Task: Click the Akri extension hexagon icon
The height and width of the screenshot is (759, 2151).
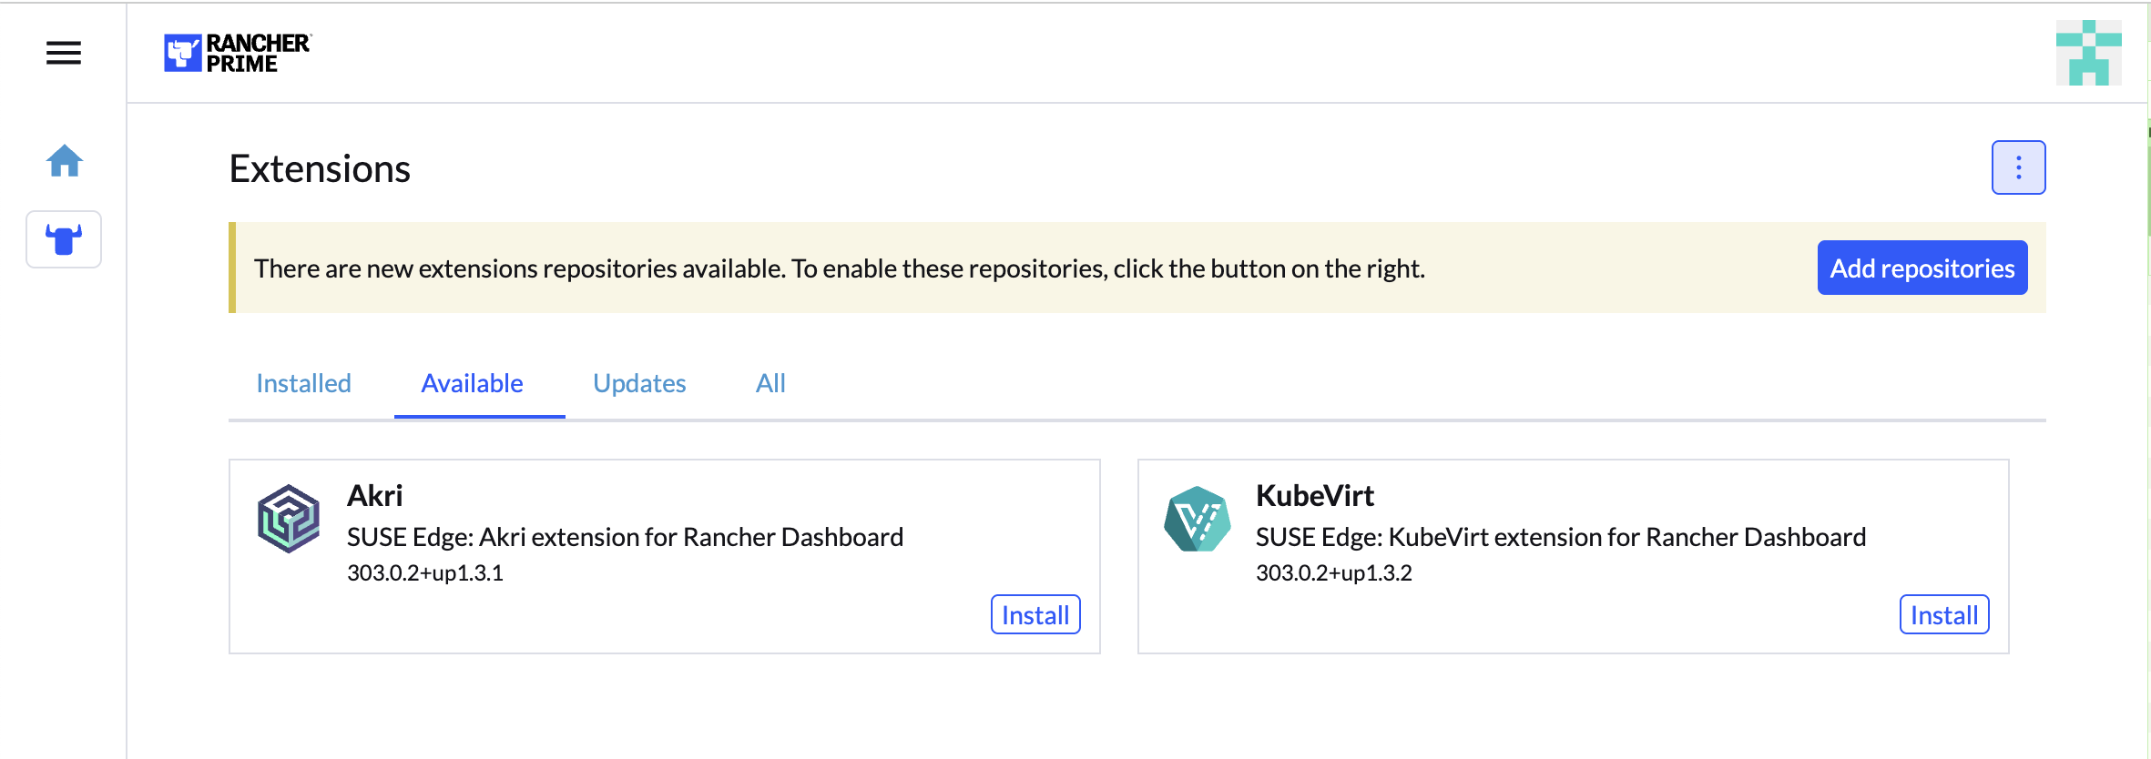Action: 287,519
